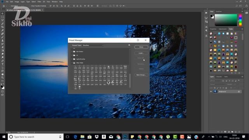Switch to the Adjustments tab
This screenshot has height=140, width=249.
click(x=223, y=29)
